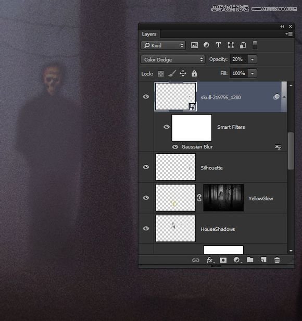
Task: Filter for adjustment layers icon
Action: coord(206,45)
